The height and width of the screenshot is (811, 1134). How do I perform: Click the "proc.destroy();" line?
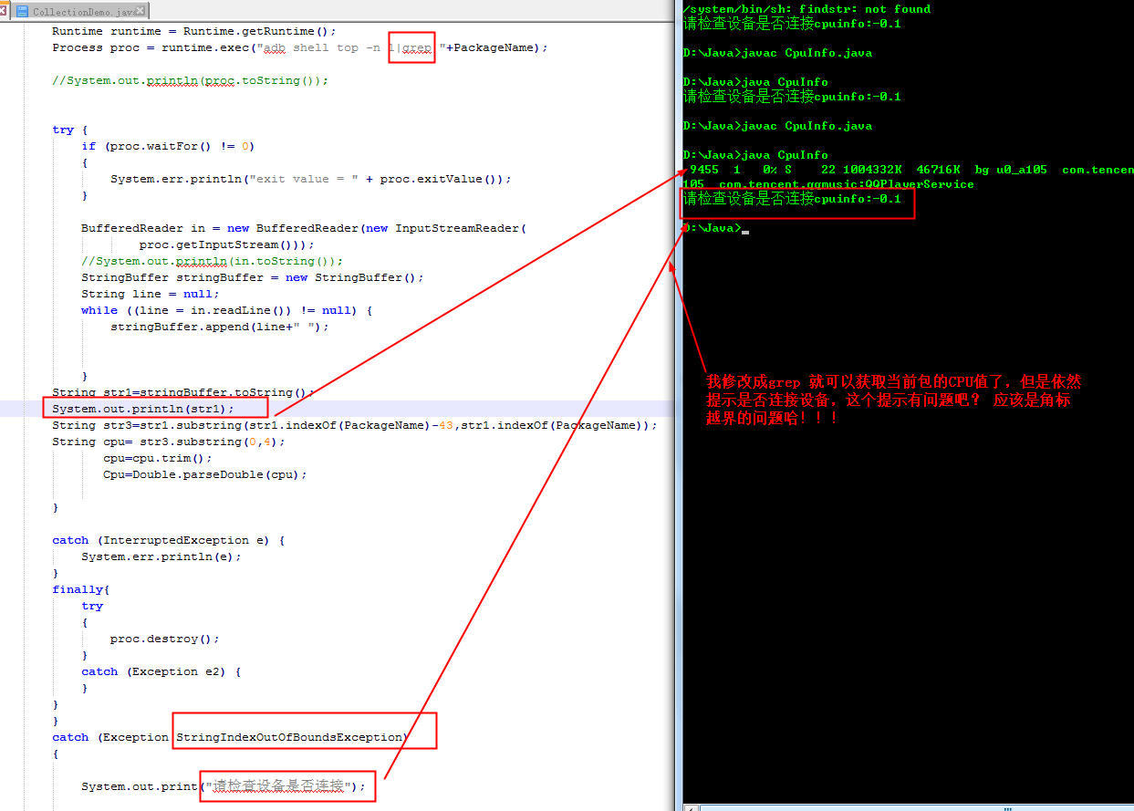tap(165, 639)
